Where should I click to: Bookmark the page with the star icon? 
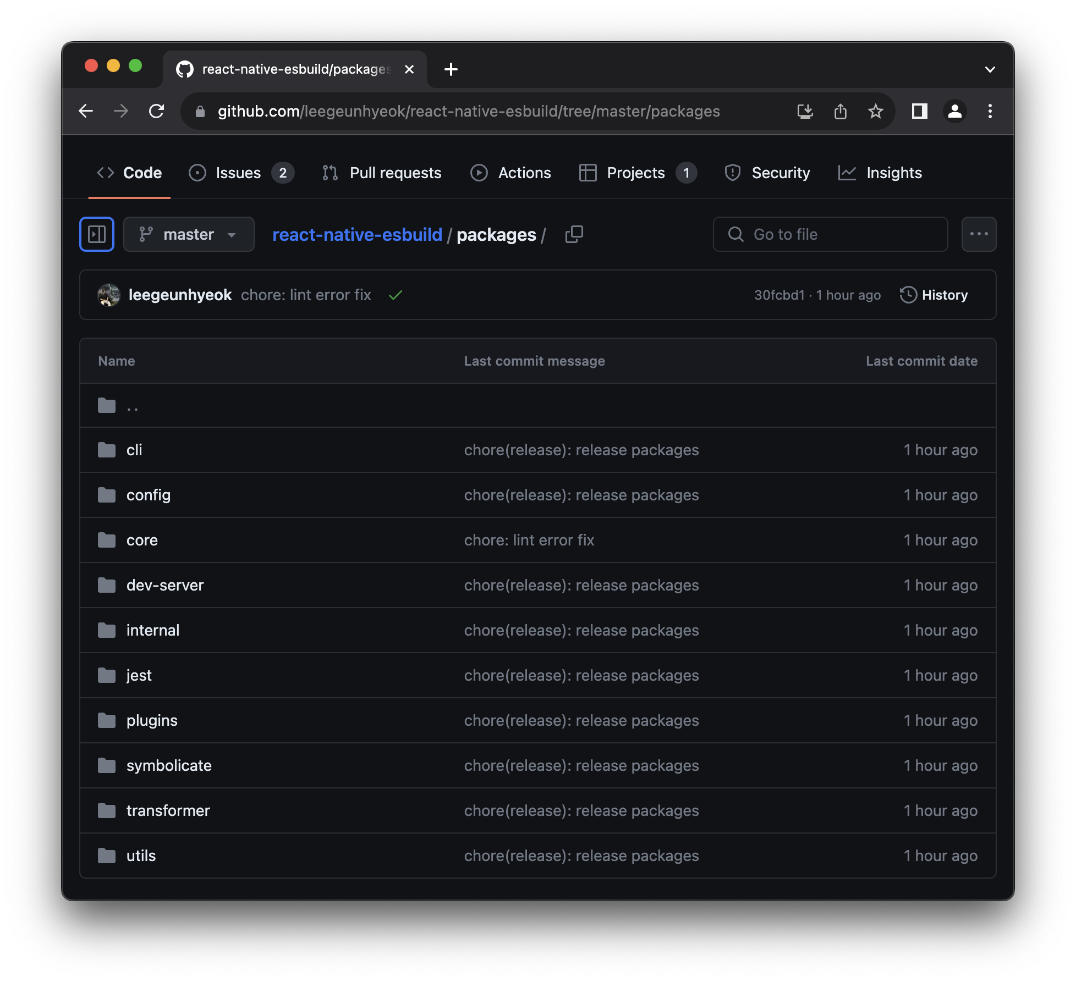click(x=876, y=111)
